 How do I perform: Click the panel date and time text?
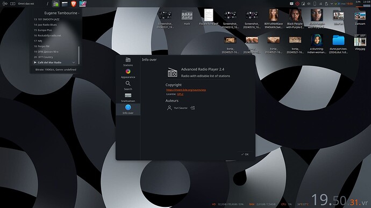[x=344, y=4]
